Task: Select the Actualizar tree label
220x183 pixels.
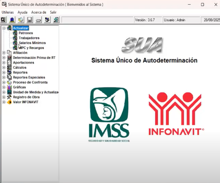Action: point(21,28)
